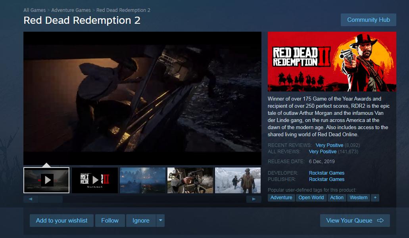Screen dimensions: 409x238
Task: Open the Adventure Games breadcrumb
Action: pos(71,10)
